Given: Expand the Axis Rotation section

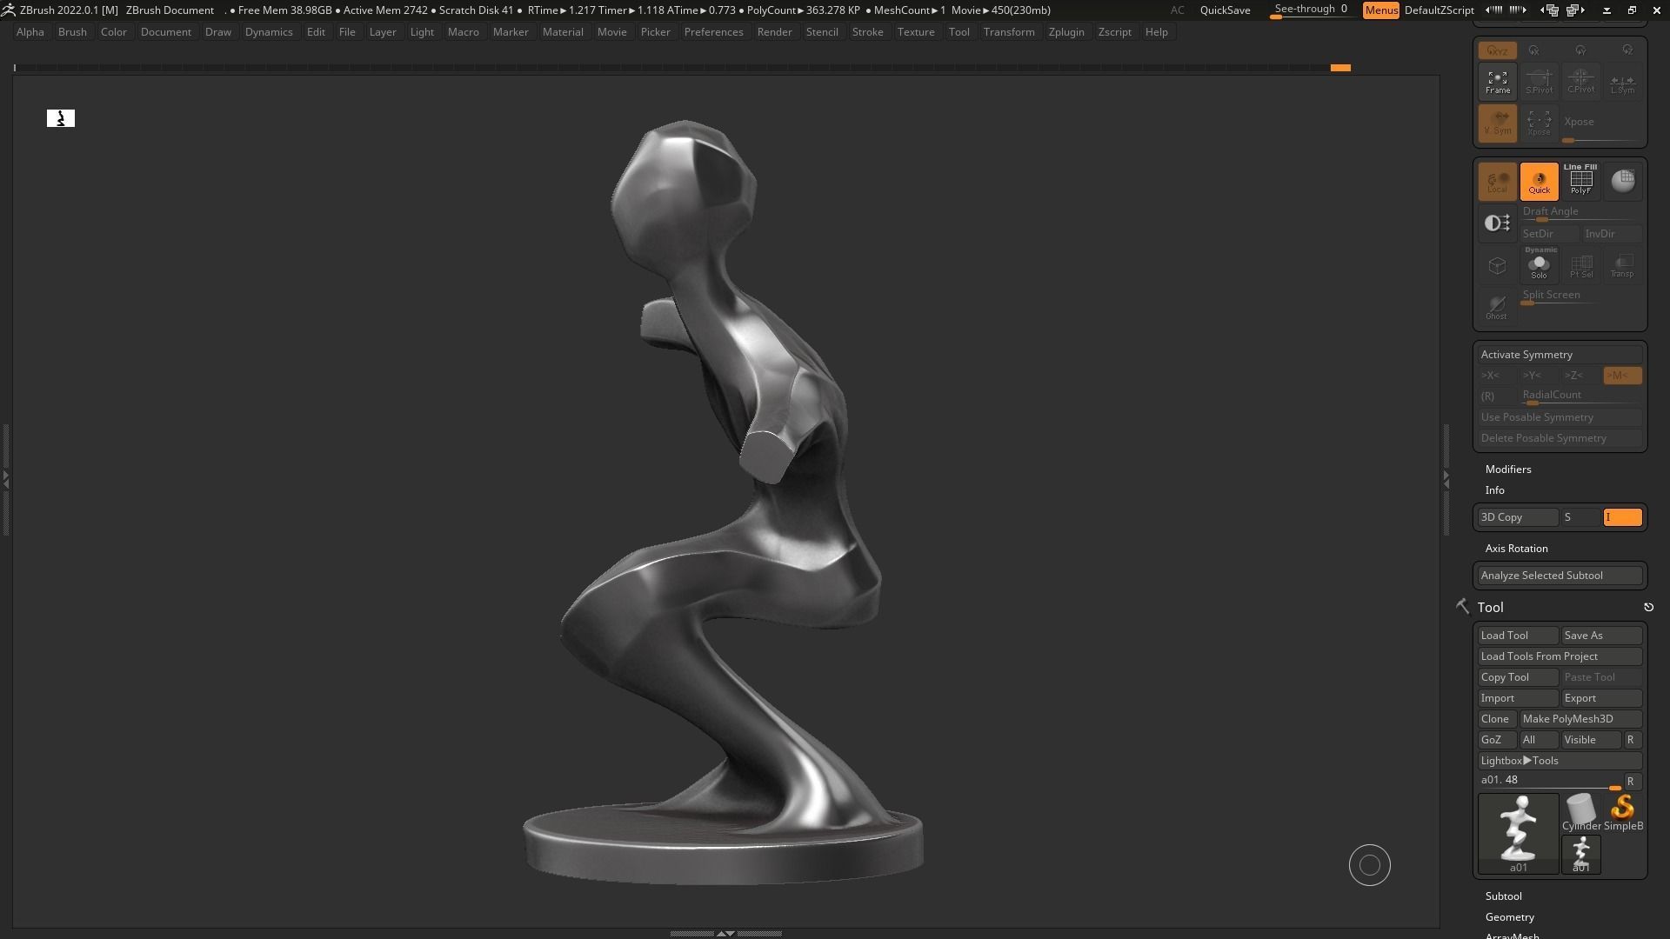Looking at the screenshot, I should coord(1516,549).
